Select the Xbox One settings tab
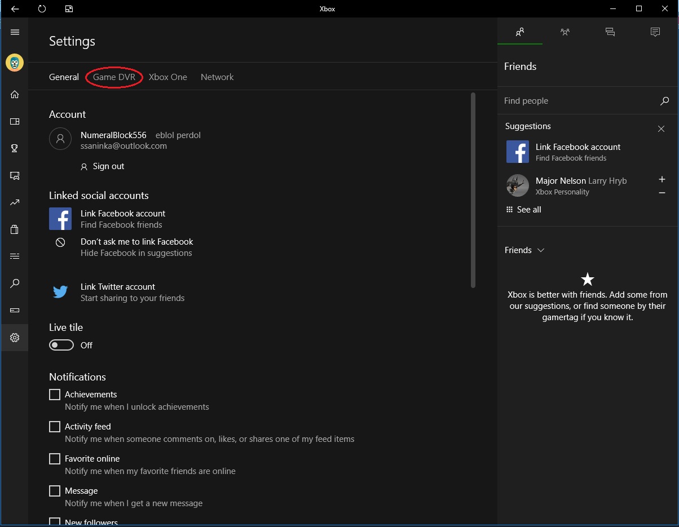Image resolution: width=679 pixels, height=527 pixels. coord(168,77)
